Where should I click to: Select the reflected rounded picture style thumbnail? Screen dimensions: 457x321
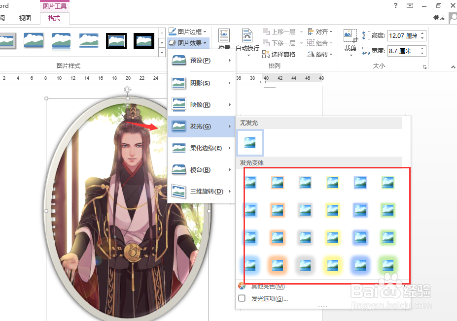61,41
